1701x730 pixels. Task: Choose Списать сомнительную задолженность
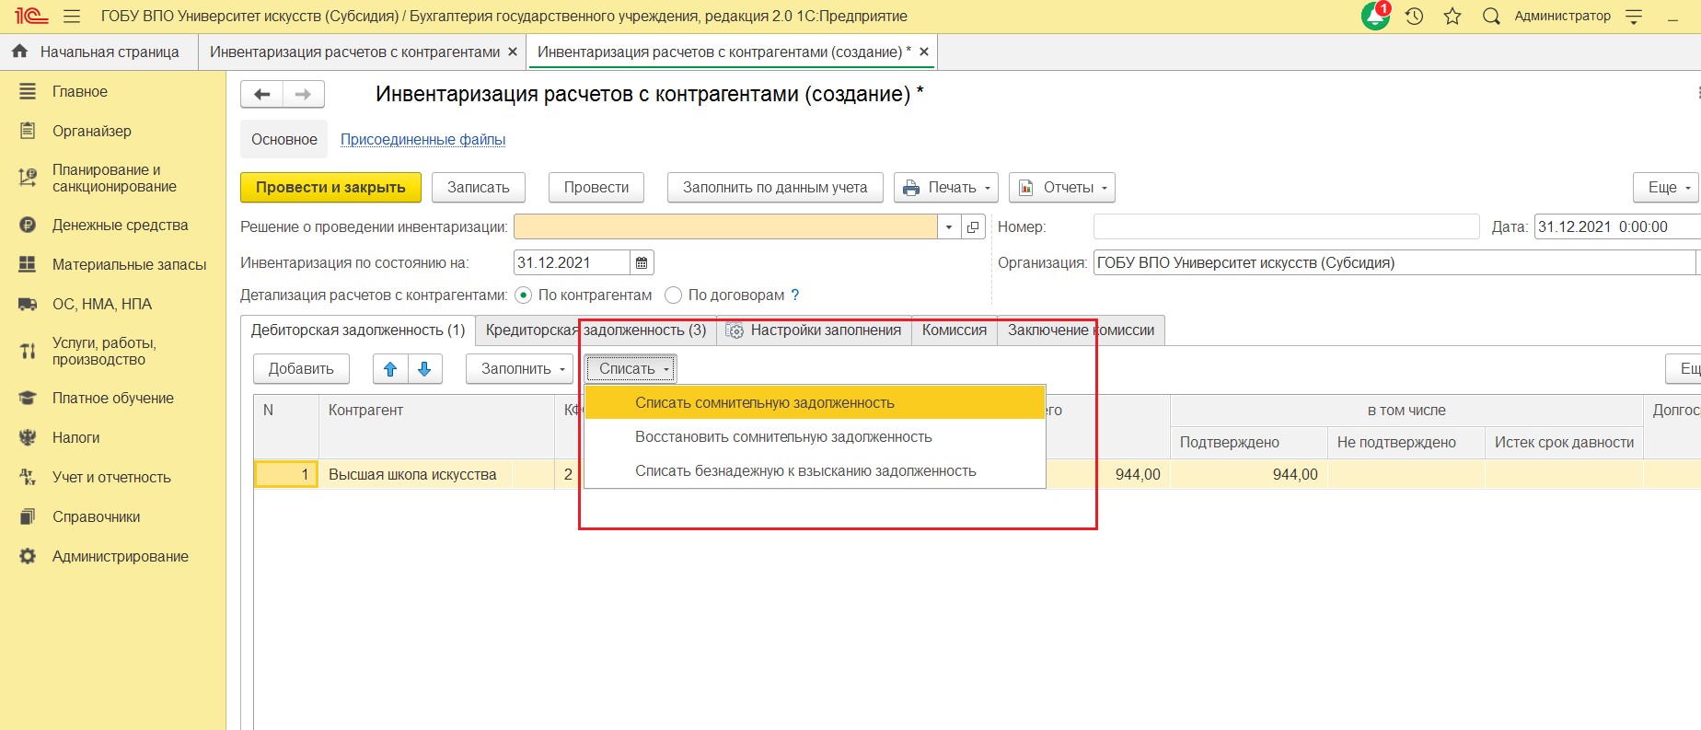816,403
